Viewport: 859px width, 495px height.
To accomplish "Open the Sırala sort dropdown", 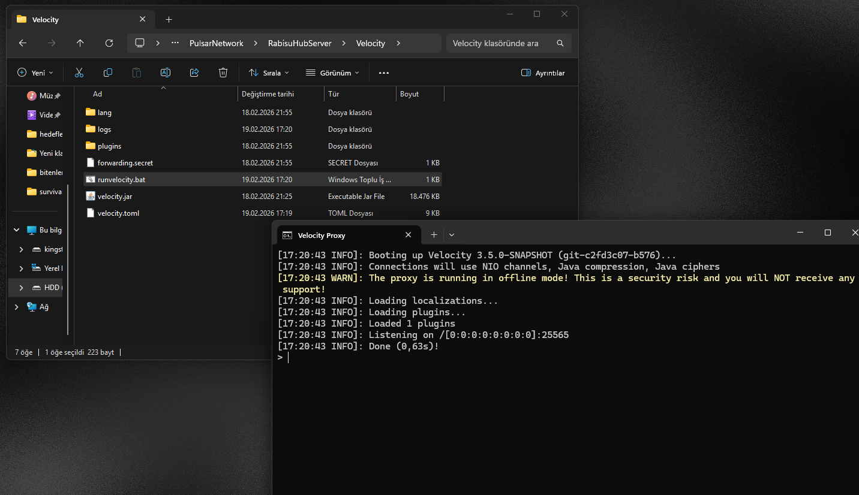I will pyautogui.click(x=269, y=73).
